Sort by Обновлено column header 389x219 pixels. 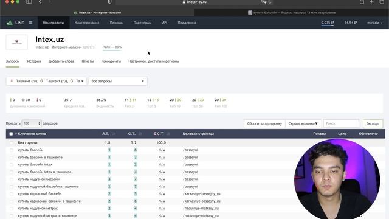pos(368,134)
